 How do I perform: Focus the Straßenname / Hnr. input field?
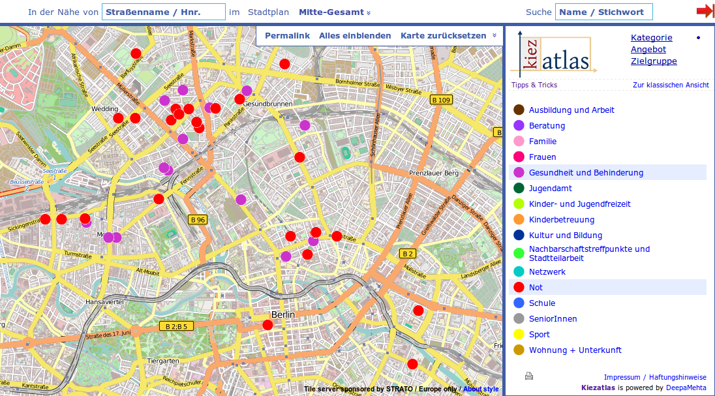coord(163,12)
